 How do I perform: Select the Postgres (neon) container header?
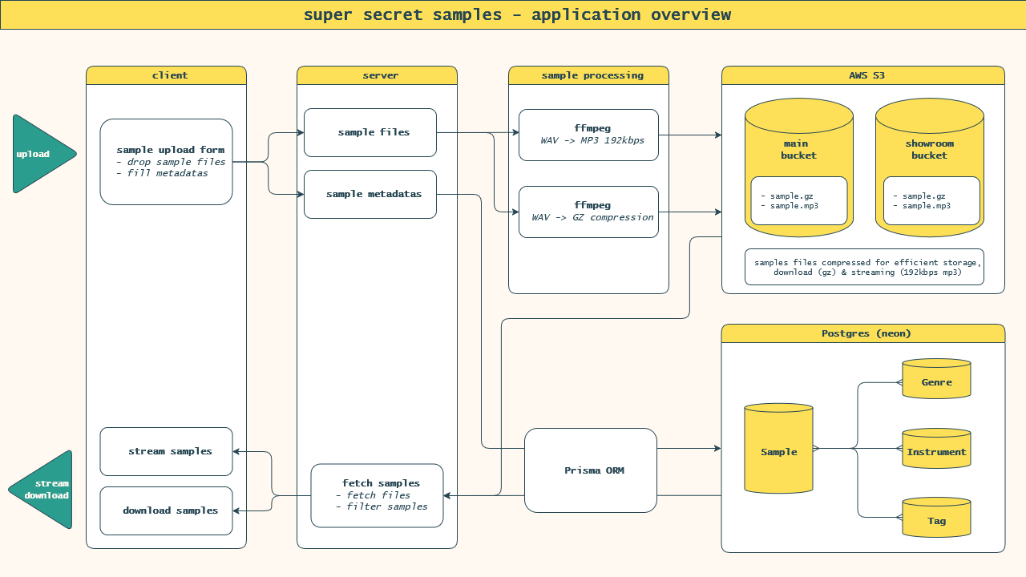pyautogui.click(x=863, y=333)
